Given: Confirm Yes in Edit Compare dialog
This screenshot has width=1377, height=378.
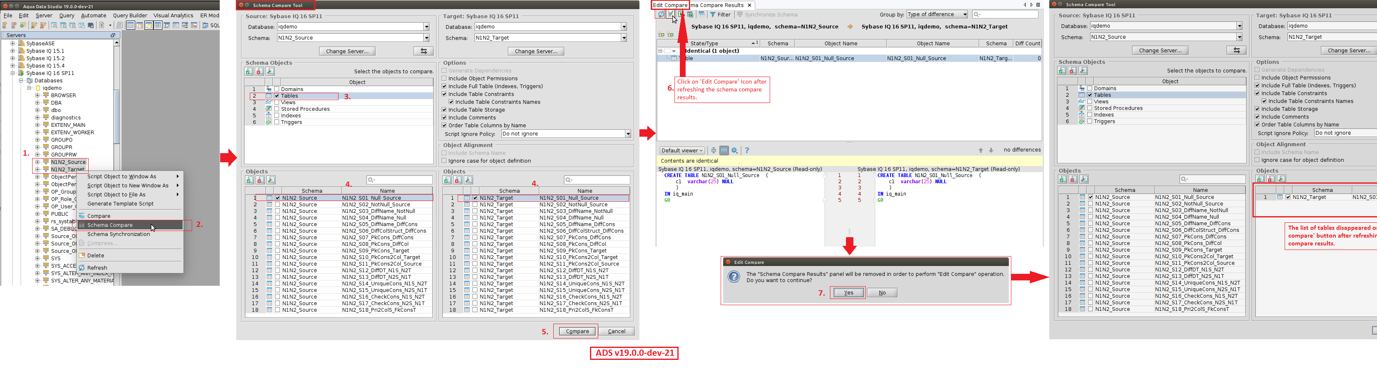Looking at the screenshot, I should coord(848,293).
